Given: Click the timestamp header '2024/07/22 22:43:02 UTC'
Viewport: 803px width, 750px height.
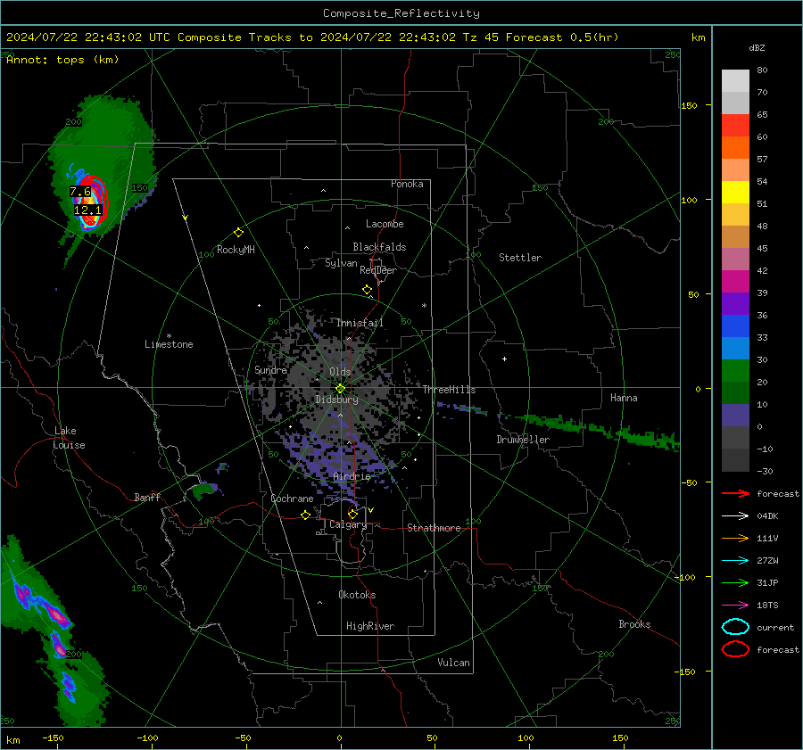Looking at the screenshot, I should [88, 37].
